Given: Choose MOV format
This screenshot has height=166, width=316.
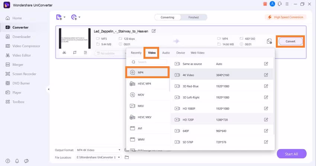Looking at the screenshot, I should (x=148, y=95).
